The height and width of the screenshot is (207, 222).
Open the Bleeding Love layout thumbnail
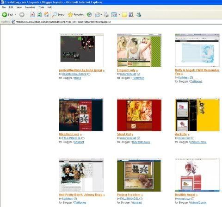point(81,114)
